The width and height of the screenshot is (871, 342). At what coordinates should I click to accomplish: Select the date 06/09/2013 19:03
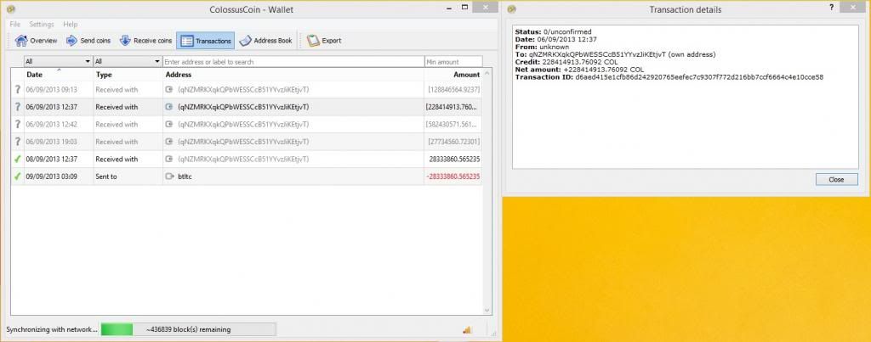[51, 142]
